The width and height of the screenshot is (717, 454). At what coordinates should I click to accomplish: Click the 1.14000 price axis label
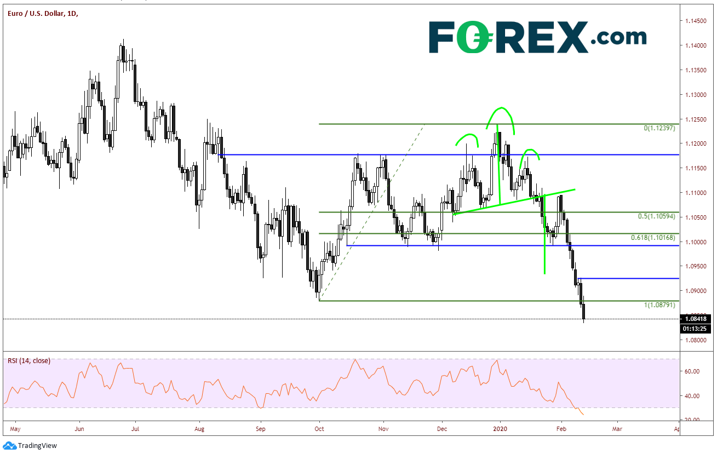click(695, 45)
